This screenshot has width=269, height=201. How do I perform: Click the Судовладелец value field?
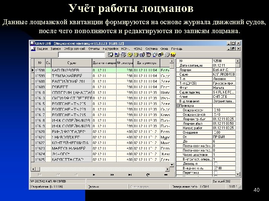[x=224, y=92]
